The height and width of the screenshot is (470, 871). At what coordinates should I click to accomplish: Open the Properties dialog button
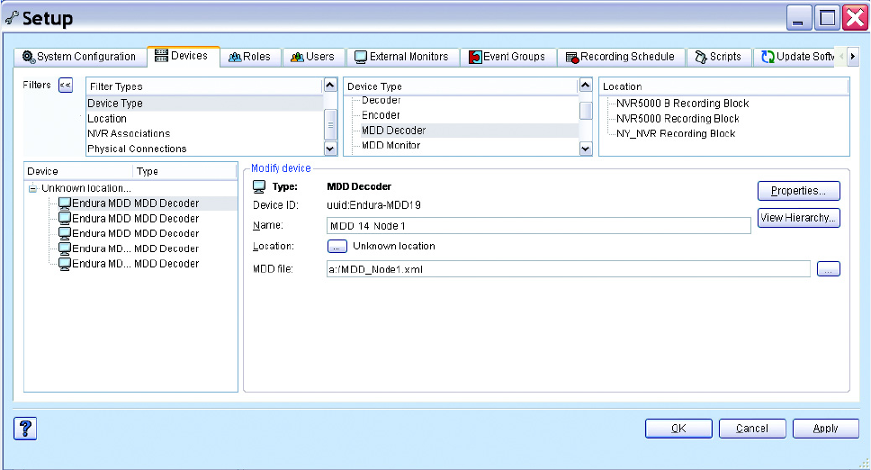[x=798, y=191]
